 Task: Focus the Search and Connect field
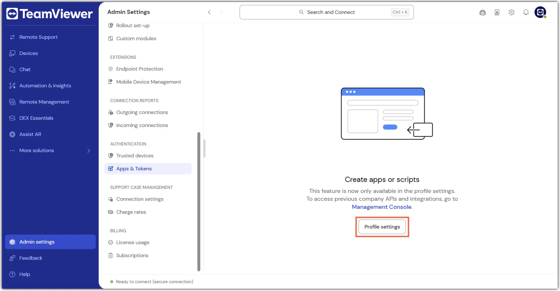click(x=326, y=12)
